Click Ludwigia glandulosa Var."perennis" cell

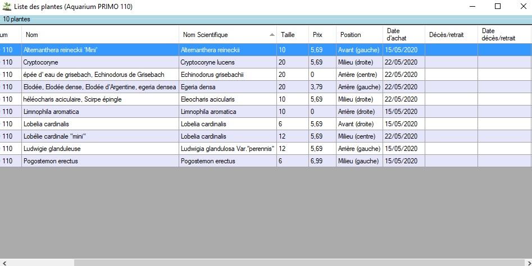(x=228, y=149)
